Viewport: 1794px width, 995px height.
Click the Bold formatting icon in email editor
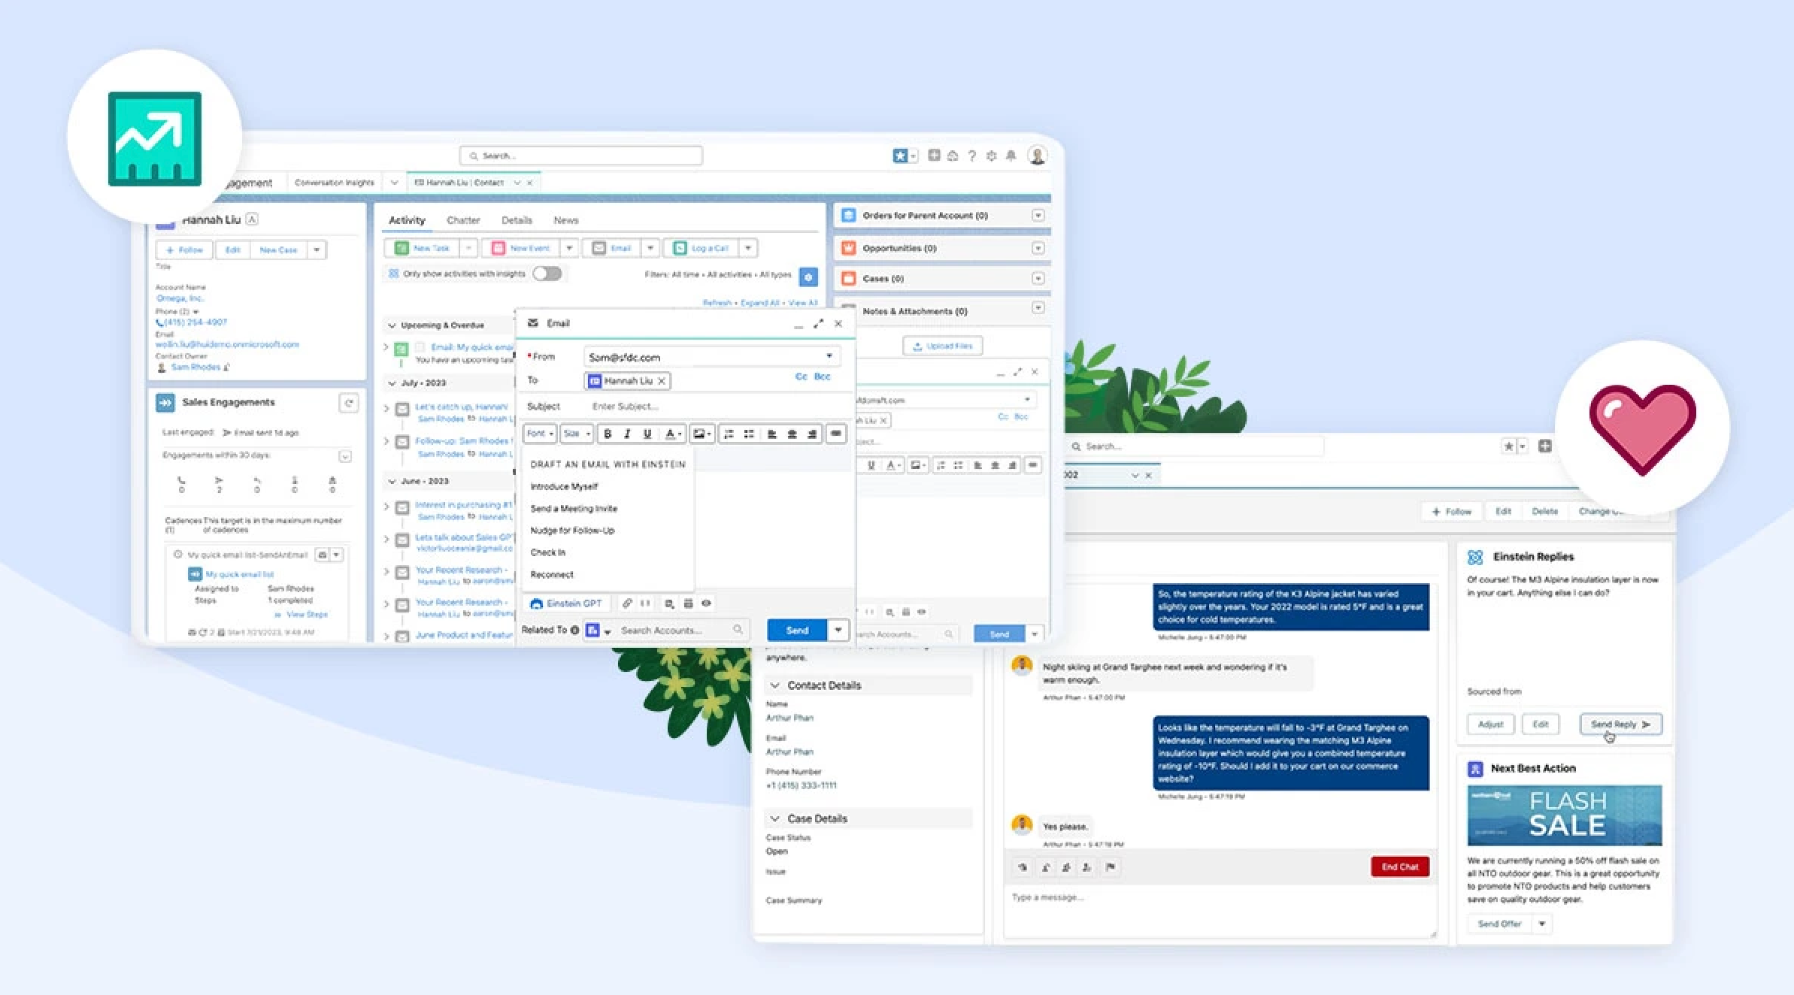608,434
